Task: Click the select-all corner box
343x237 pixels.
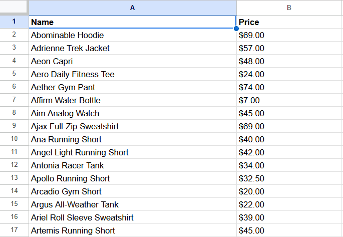Action: 14,7
